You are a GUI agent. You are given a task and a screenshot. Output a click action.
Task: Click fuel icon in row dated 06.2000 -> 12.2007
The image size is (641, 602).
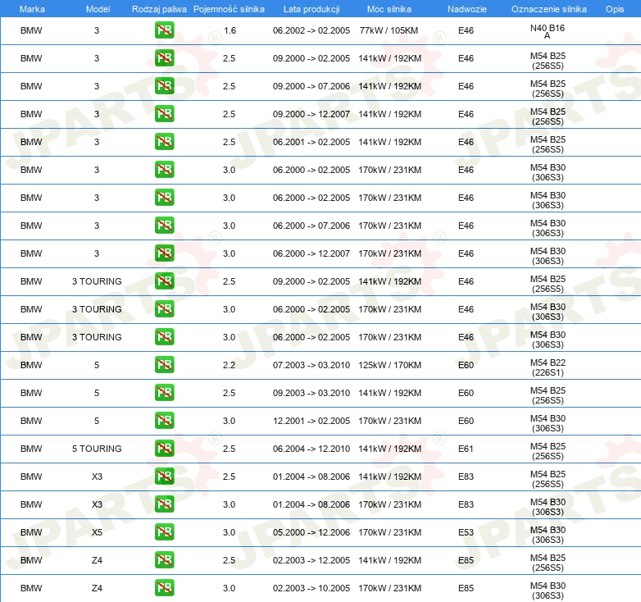point(164,253)
